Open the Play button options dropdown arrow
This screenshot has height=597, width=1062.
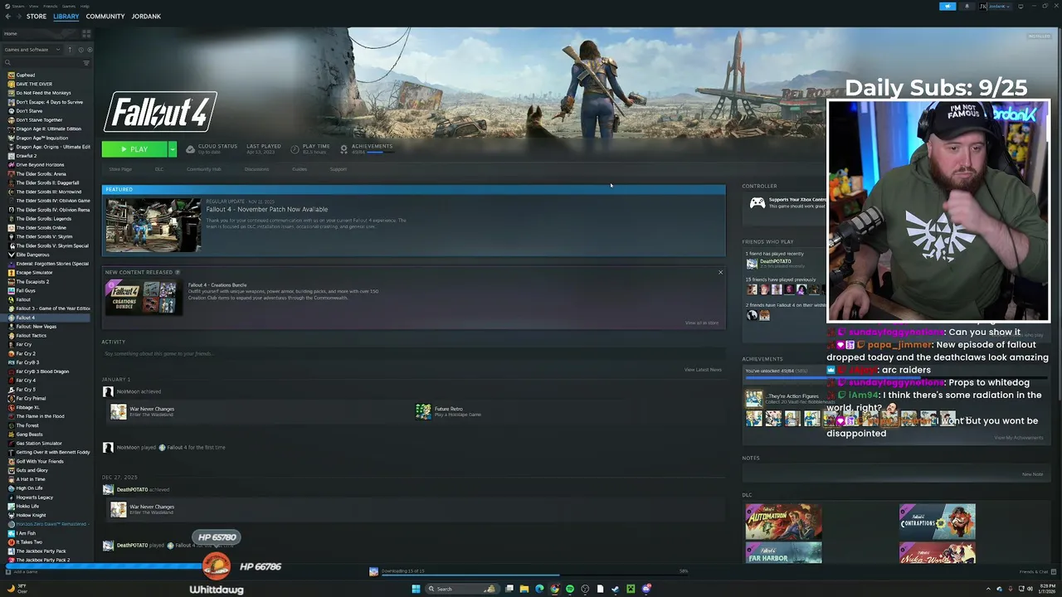pyautogui.click(x=173, y=149)
